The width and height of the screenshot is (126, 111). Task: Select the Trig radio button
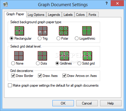[x=39, y=38]
